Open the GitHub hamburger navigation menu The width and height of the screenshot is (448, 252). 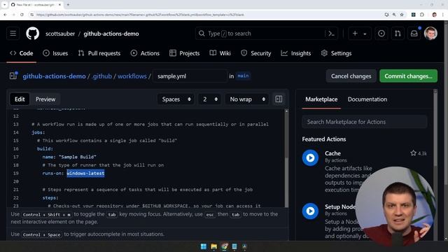(13, 34)
